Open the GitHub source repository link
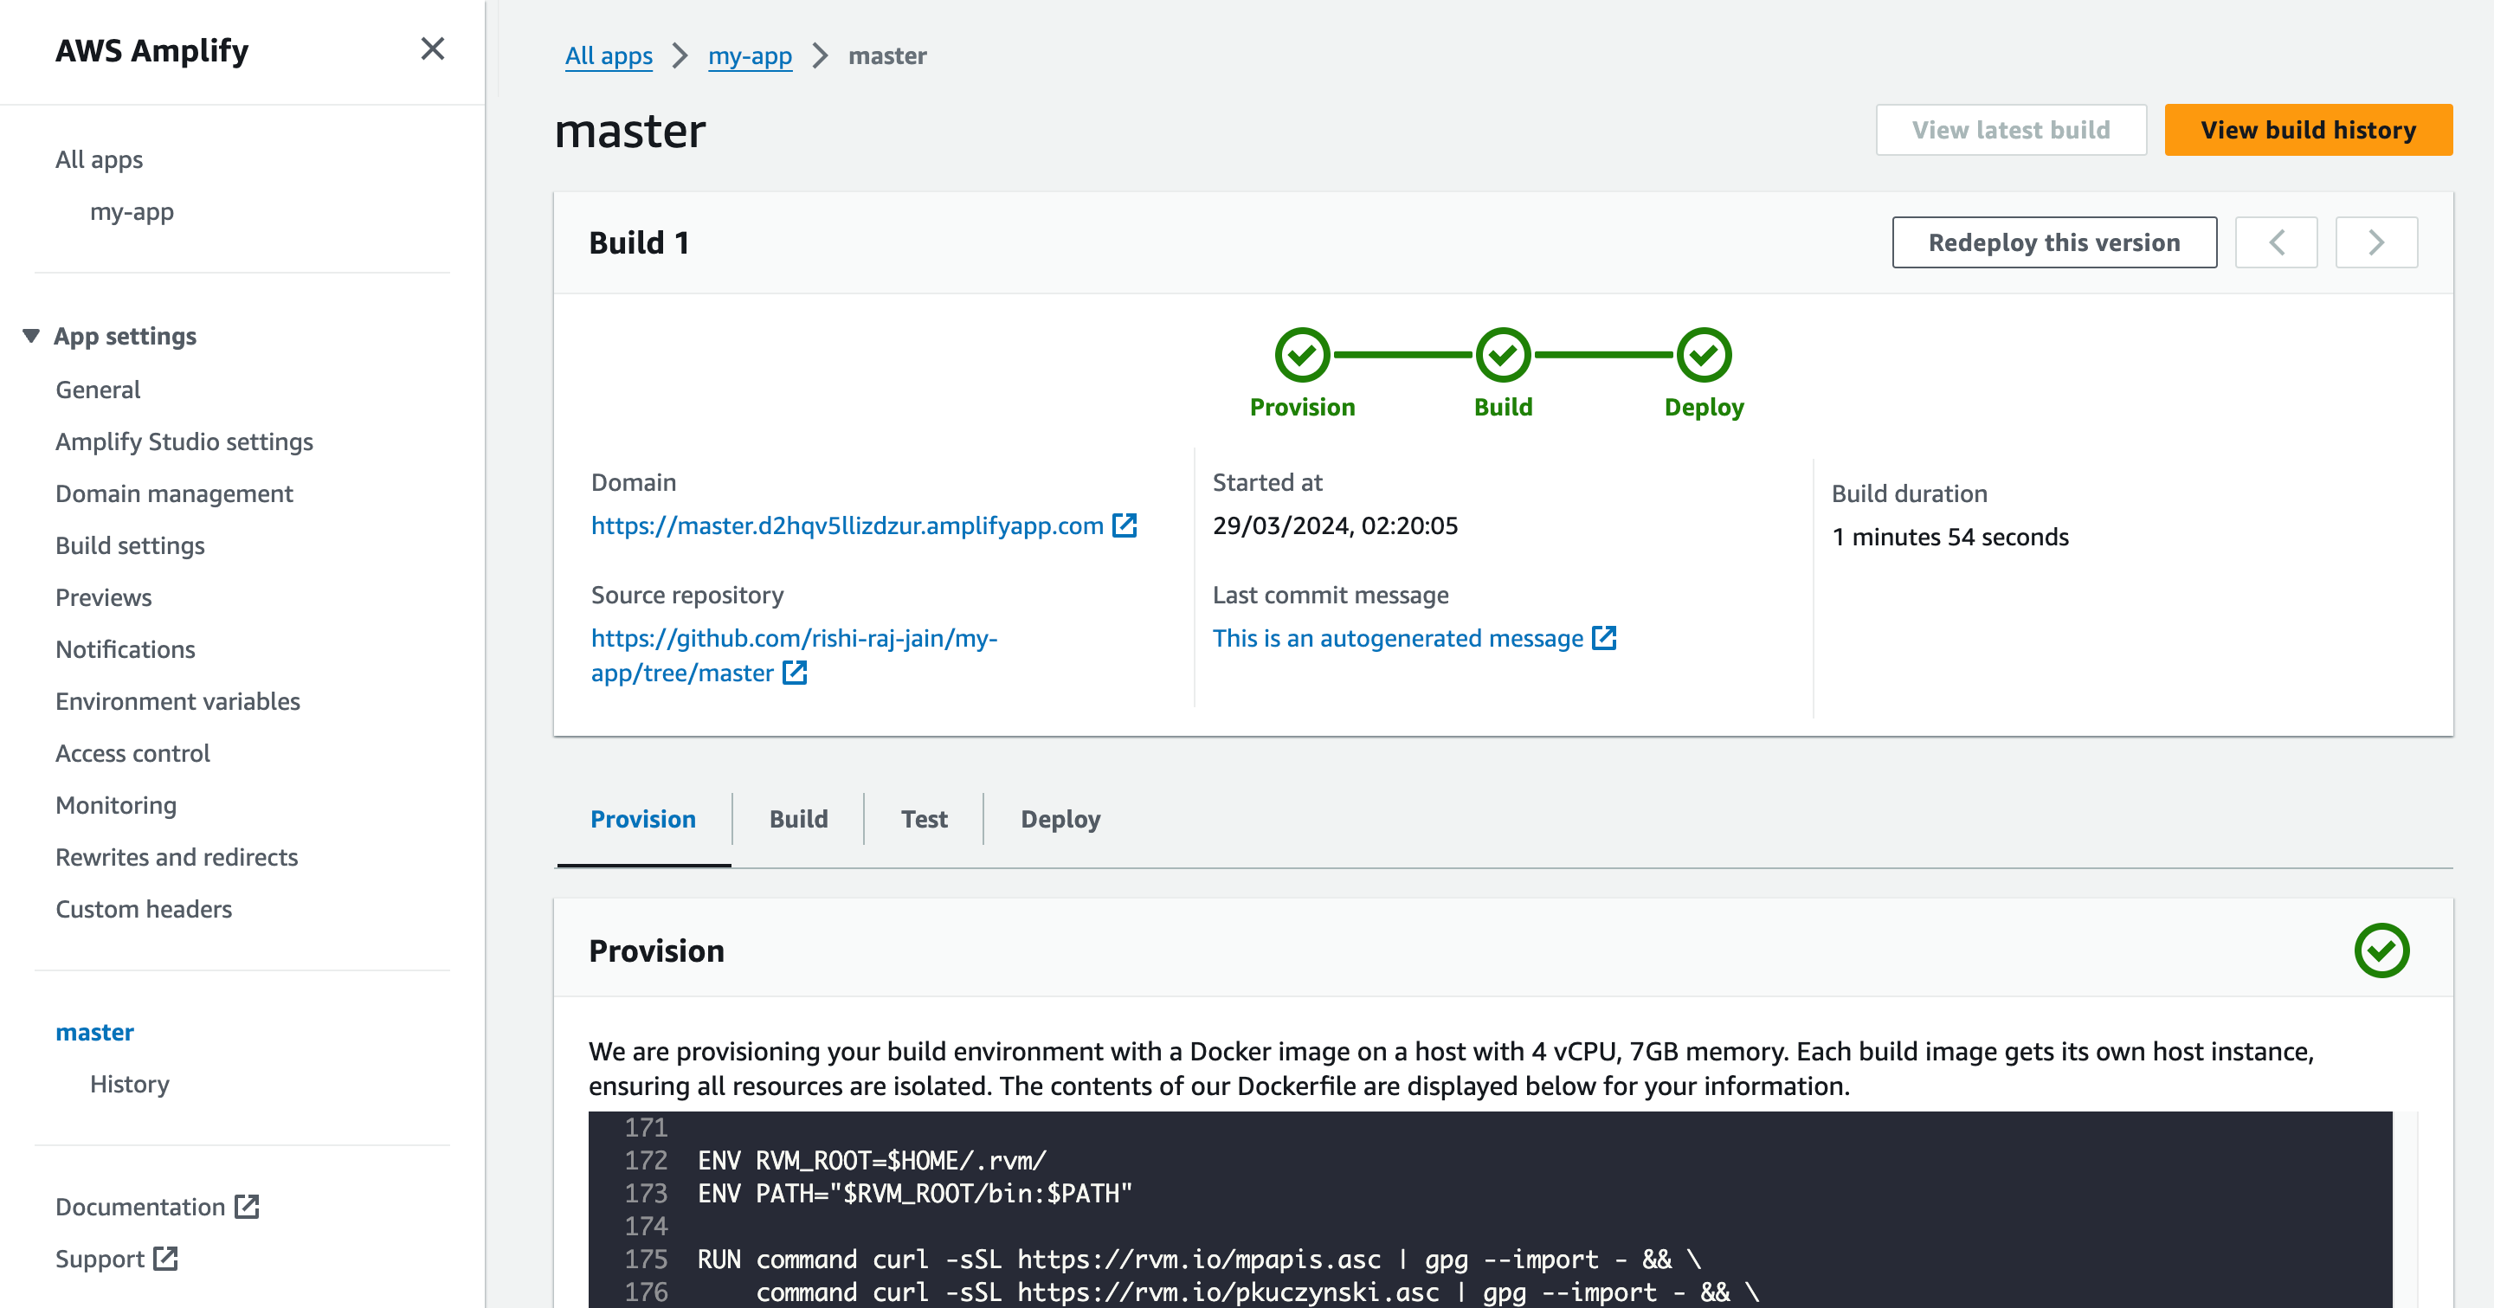2494x1308 pixels. tap(794, 655)
